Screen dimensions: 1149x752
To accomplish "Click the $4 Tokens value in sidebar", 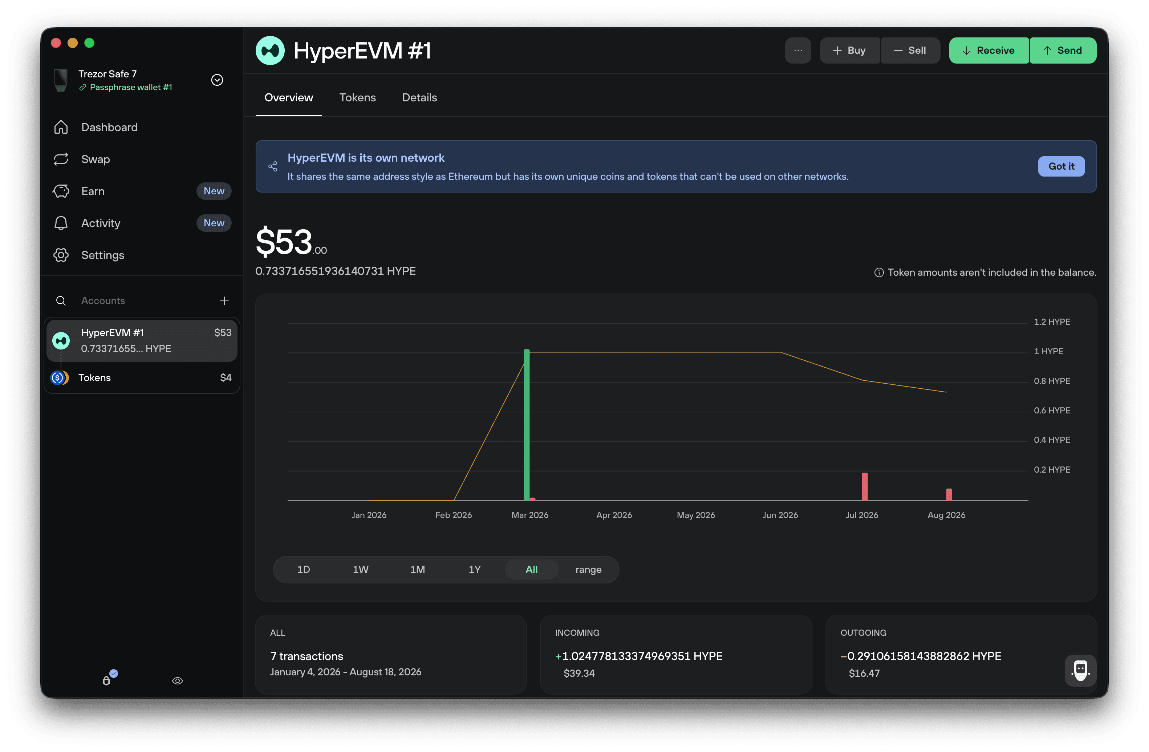I will (226, 377).
